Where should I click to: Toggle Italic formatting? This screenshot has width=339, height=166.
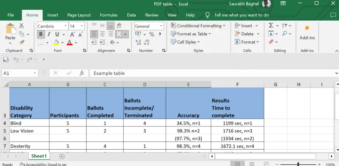coord(49,35)
